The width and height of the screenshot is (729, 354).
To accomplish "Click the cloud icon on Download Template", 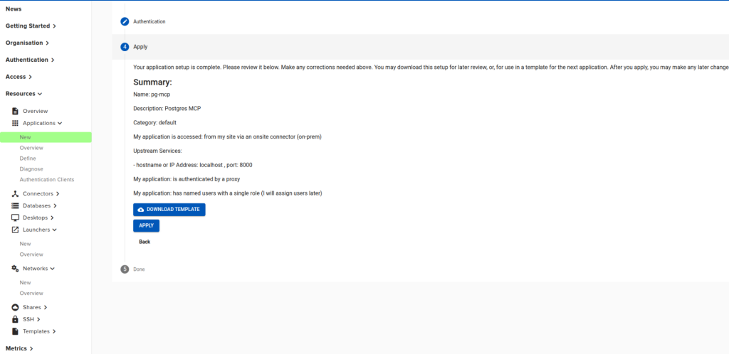I will point(141,210).
